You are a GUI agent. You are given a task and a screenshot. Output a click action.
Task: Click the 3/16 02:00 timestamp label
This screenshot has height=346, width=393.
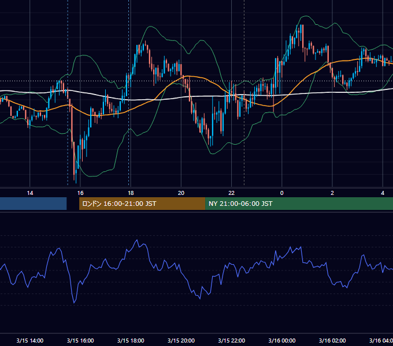tap(332, 340)
